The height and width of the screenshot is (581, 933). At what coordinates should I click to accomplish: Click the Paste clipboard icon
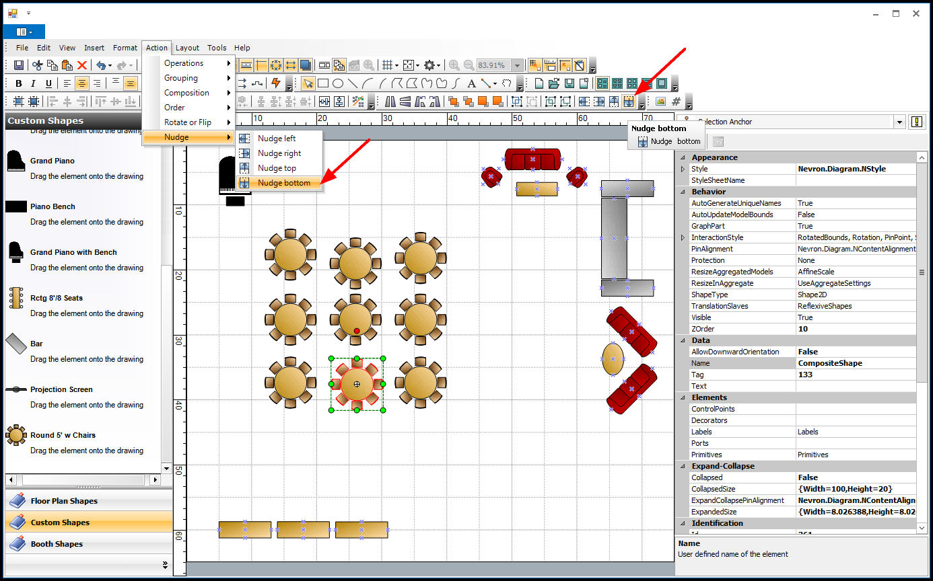click(67, 65)
